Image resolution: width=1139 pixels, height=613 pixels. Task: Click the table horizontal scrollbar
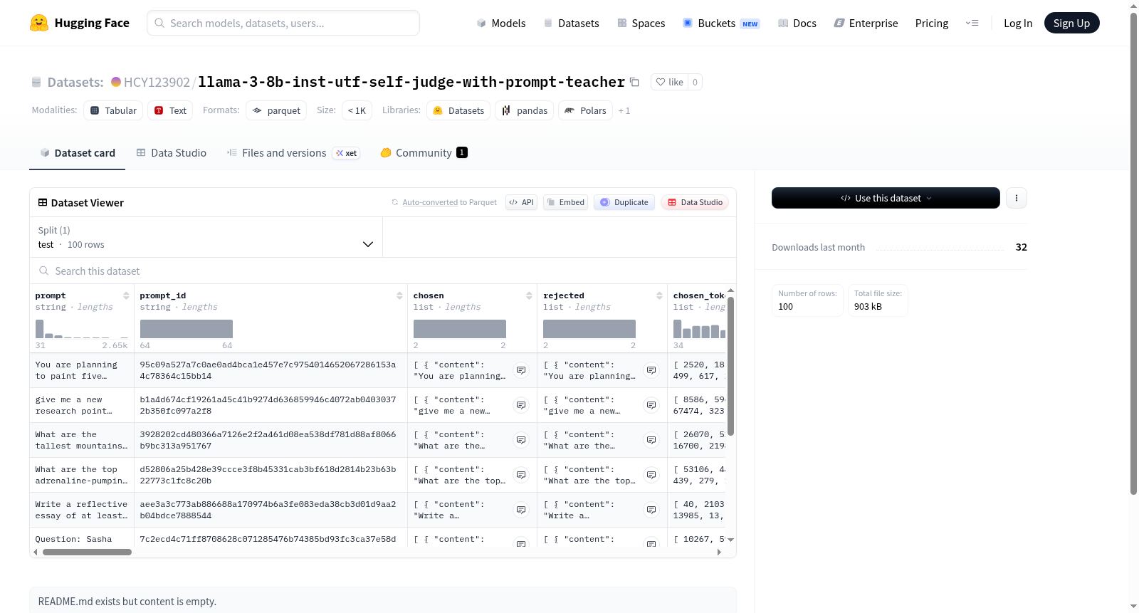pyautogui.click(x=87, y=552)
